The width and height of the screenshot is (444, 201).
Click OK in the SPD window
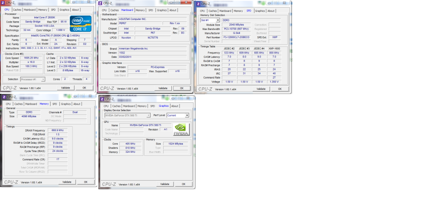(x=280, y=89)
